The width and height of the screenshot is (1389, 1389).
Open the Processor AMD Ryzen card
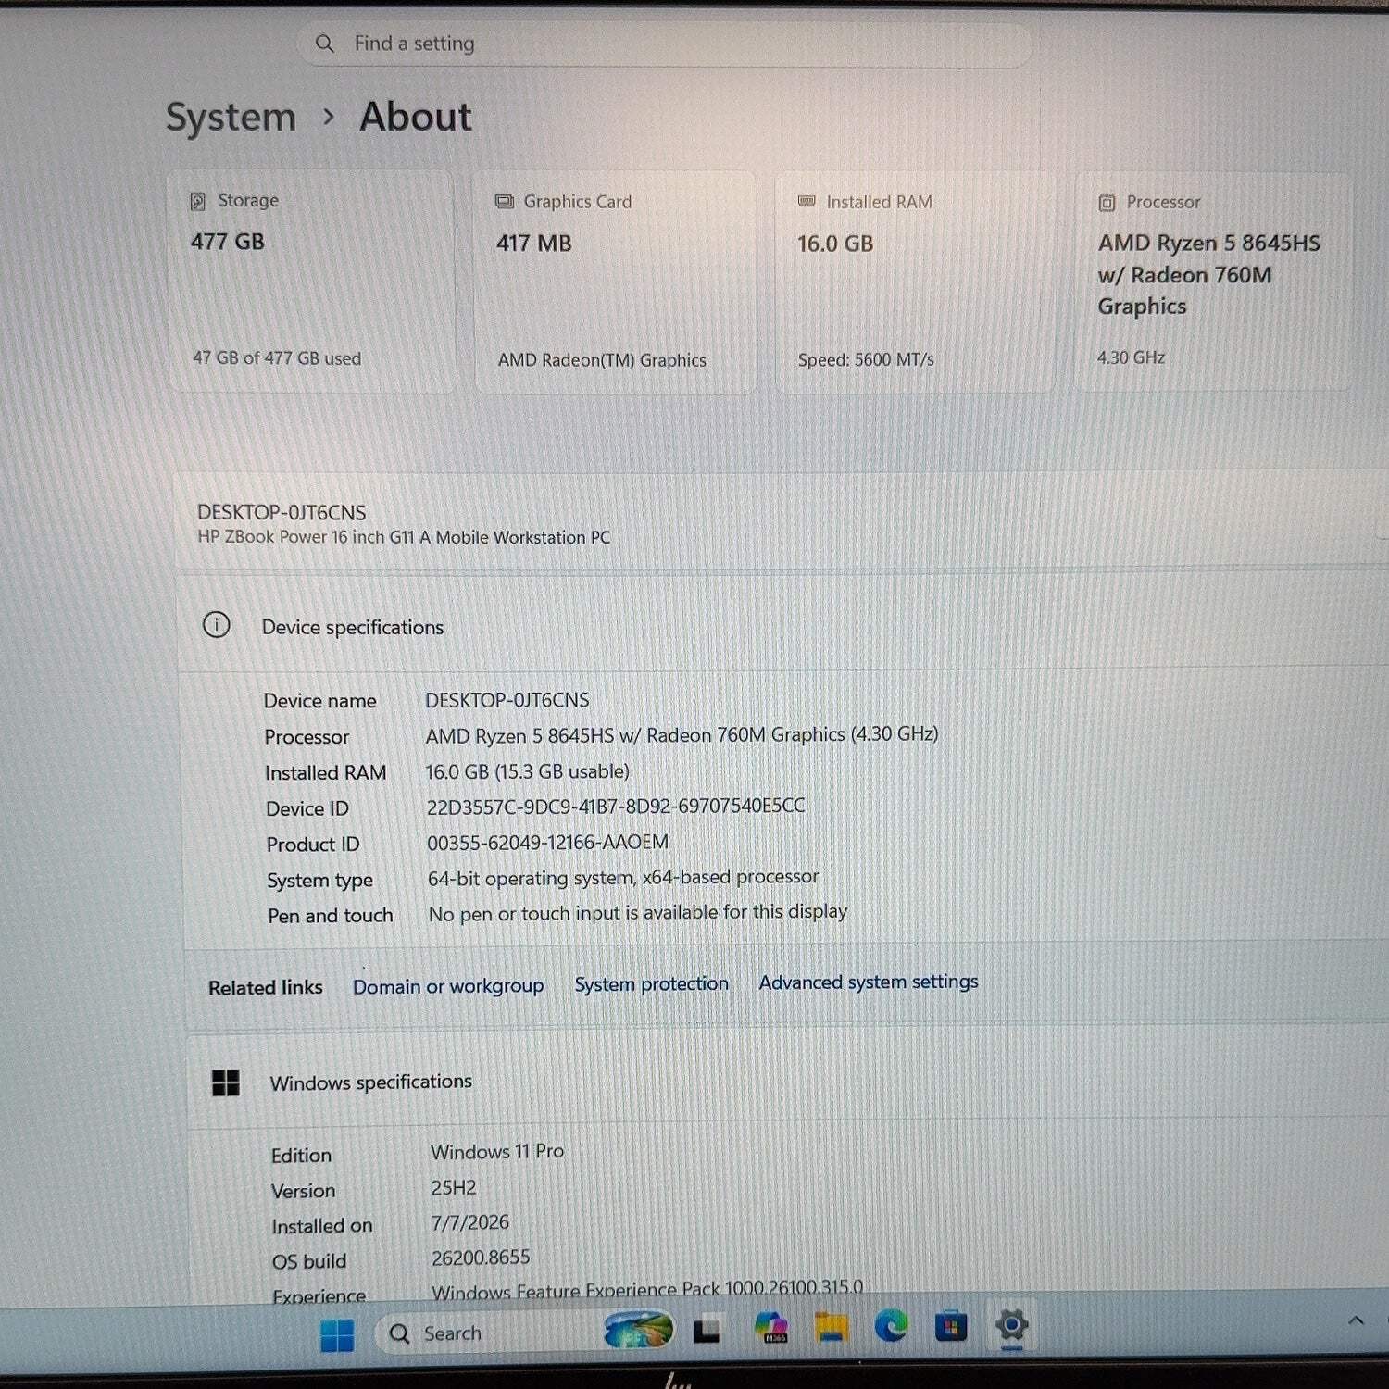[1213, 282]
